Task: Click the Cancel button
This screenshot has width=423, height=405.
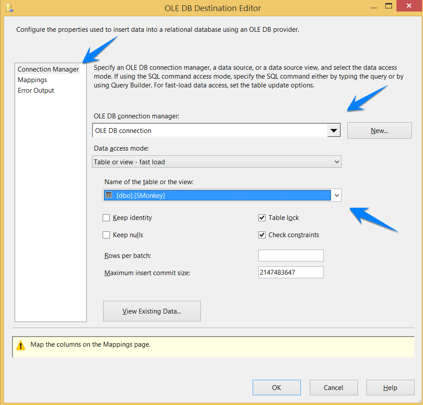Action: click(334, 387)
